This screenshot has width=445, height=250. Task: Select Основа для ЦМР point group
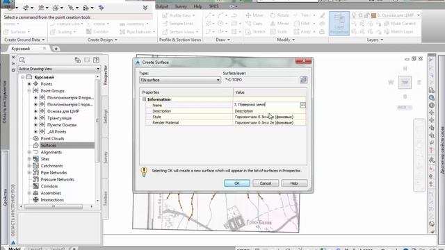63,111
